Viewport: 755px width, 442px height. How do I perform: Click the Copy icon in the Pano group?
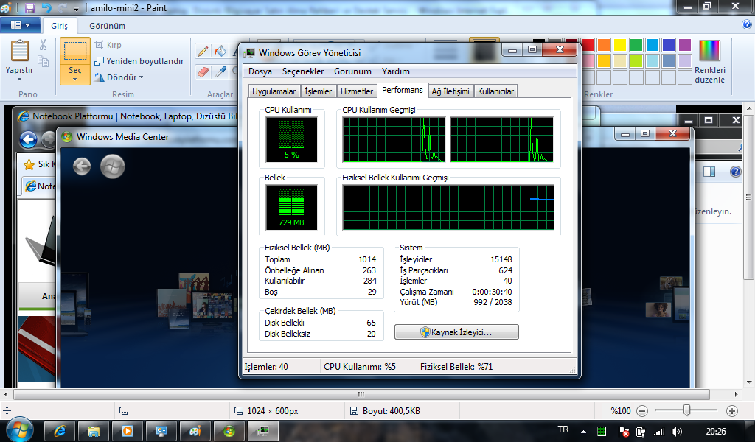coord(44,61)
